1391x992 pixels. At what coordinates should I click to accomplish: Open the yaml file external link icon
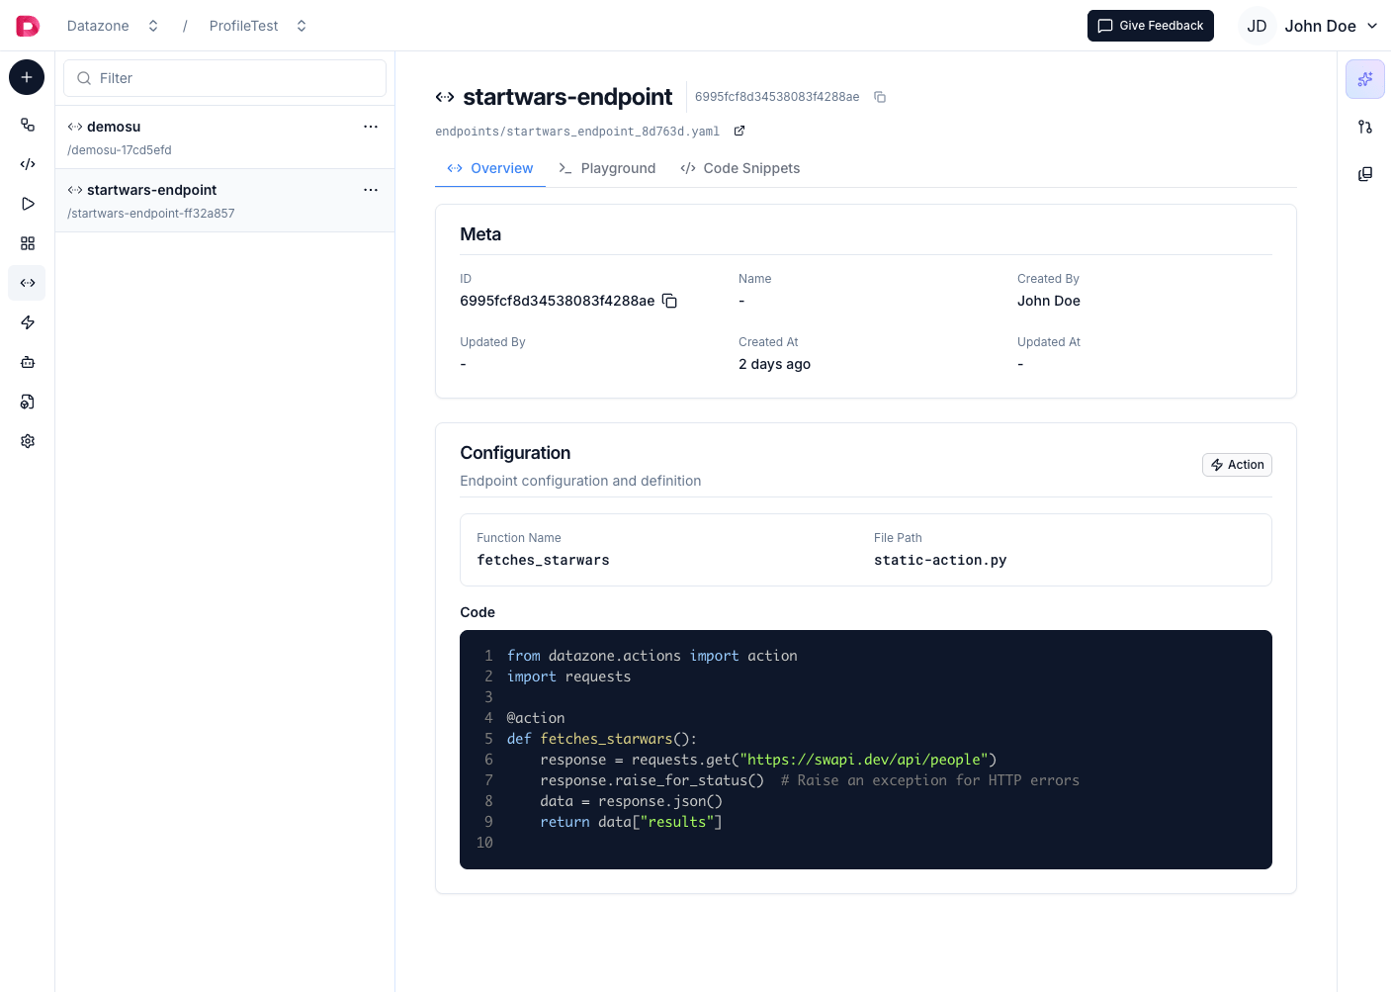(739, 131)
